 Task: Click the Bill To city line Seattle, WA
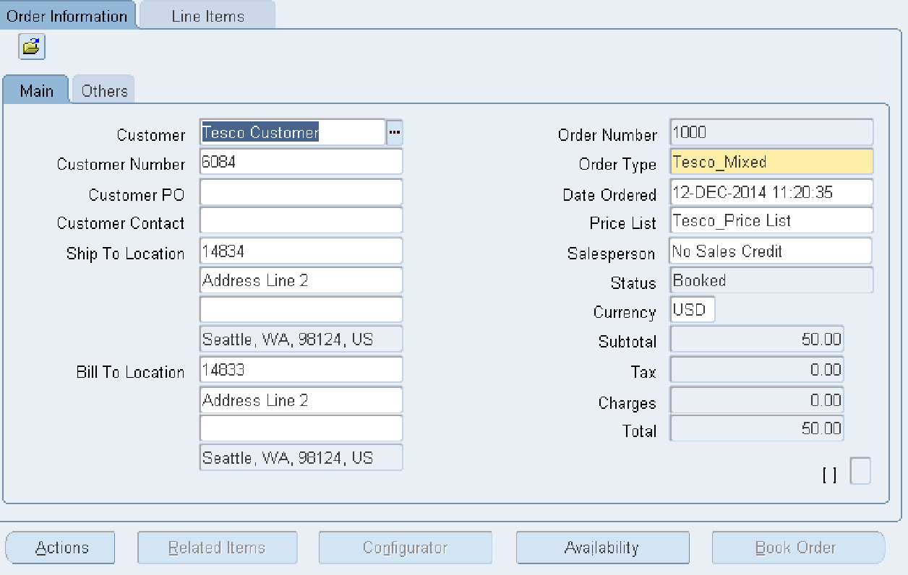(301, 458)
